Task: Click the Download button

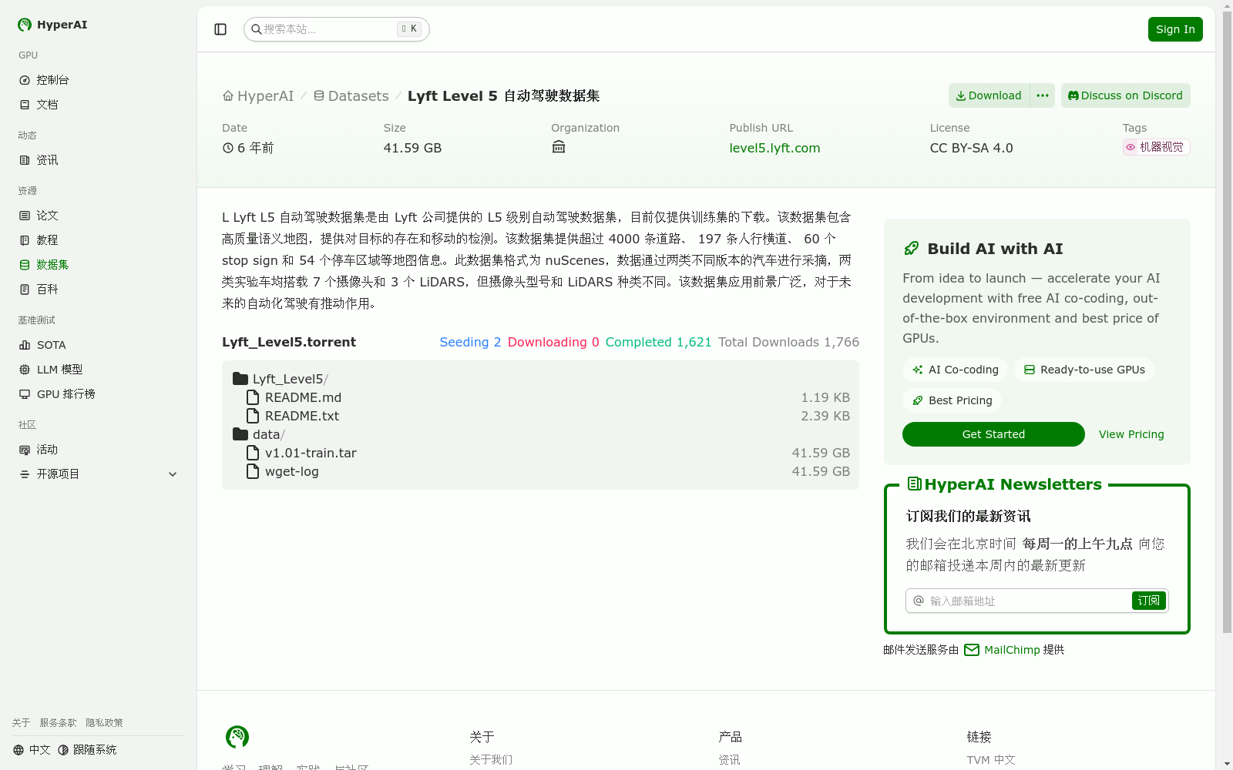Action: pos(989,95)
